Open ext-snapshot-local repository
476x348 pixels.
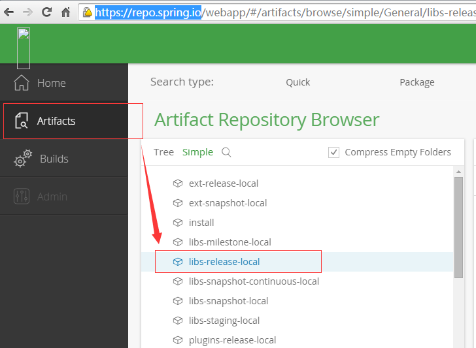tap(228, 203)
